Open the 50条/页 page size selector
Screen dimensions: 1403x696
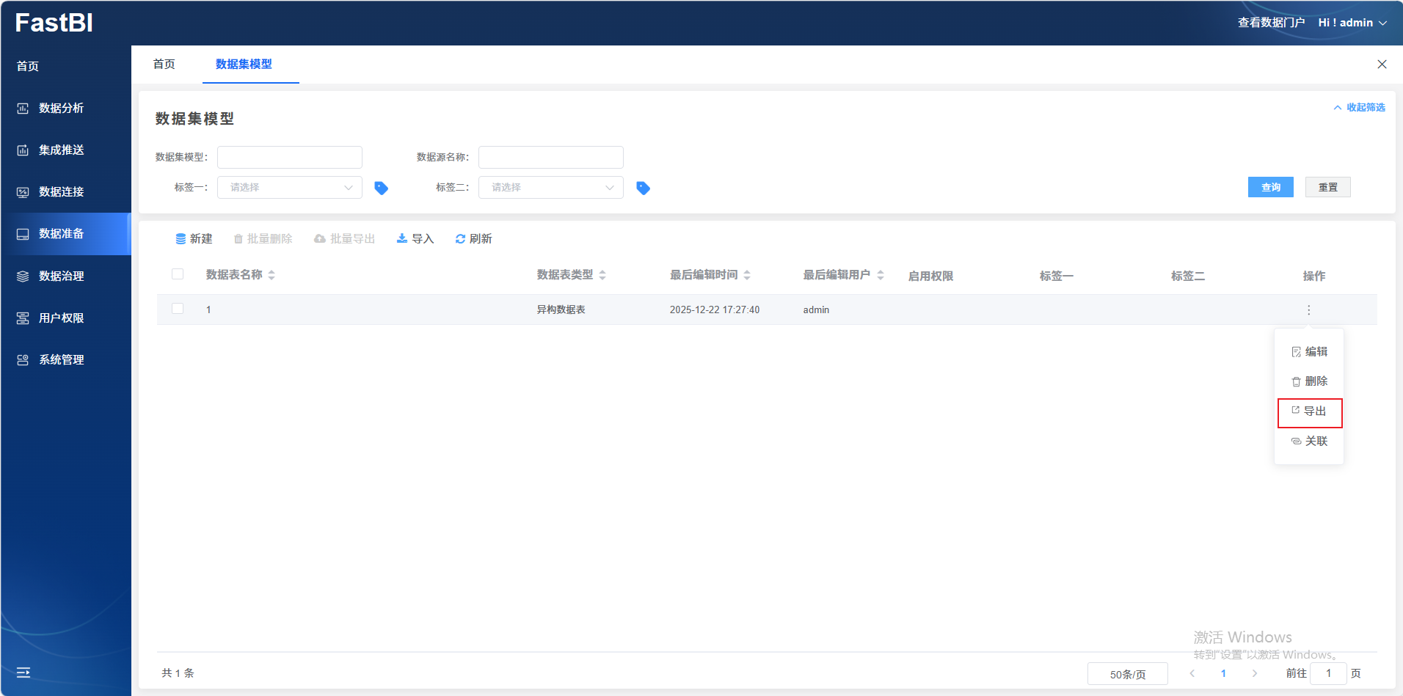[1127, 674]
